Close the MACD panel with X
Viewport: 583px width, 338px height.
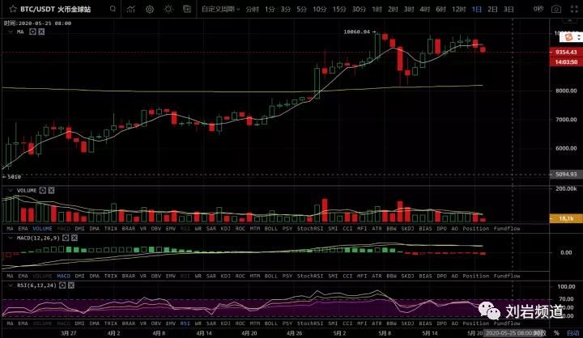pos(74,238)
